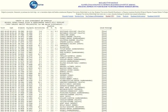Click AKDENIZ entry at 03:23:05

[63, 65]
